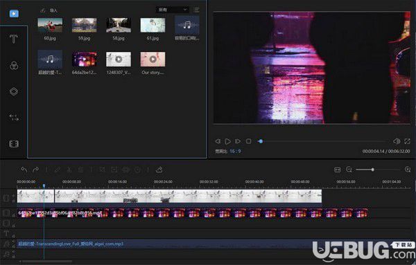Toggle the preview volume speaker icon
The image size is (416, 265).
tap(397, 141)
